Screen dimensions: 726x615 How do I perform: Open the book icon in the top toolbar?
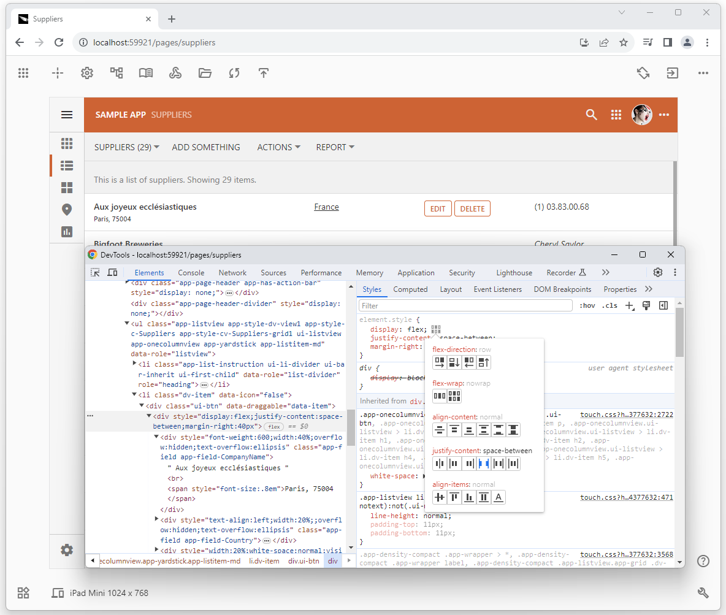point(146,73)
